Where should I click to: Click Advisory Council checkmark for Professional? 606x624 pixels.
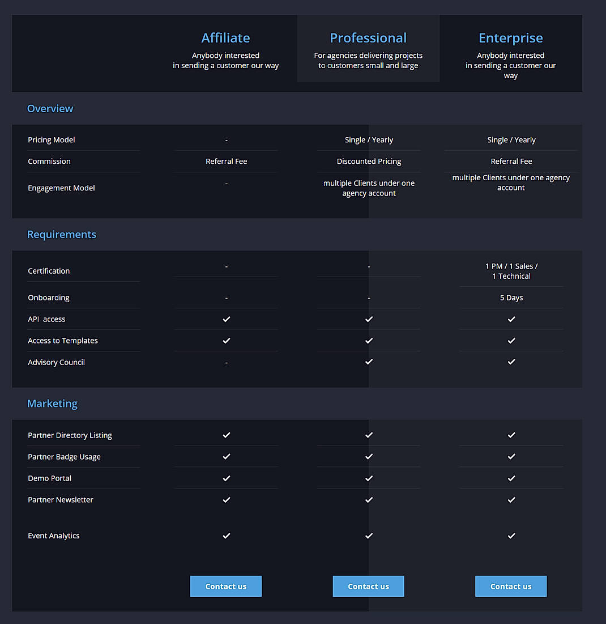pos(369,362)
